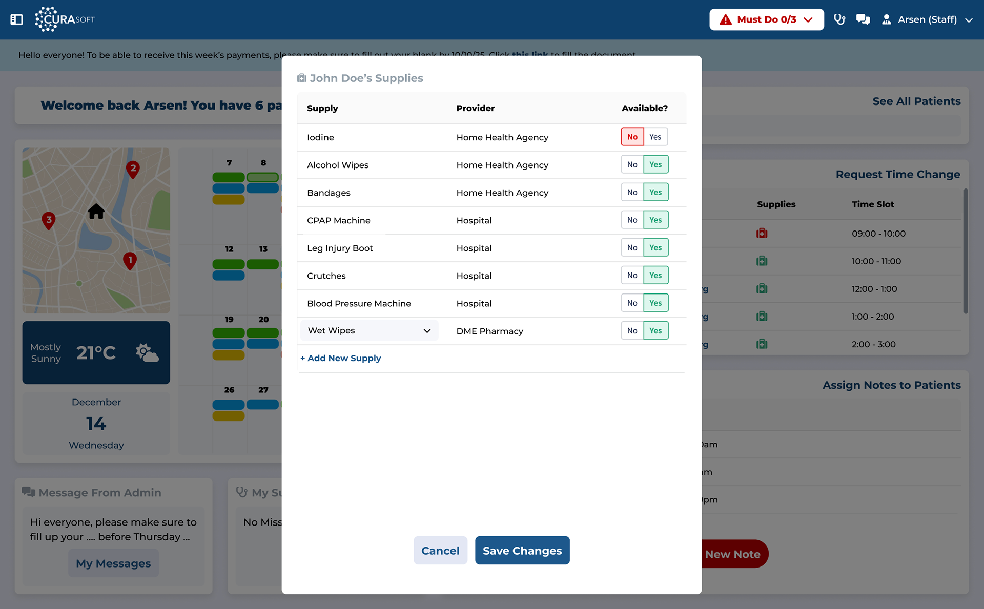Open the chat messages icon in header
984x609 pixels.
pos(863,19)
